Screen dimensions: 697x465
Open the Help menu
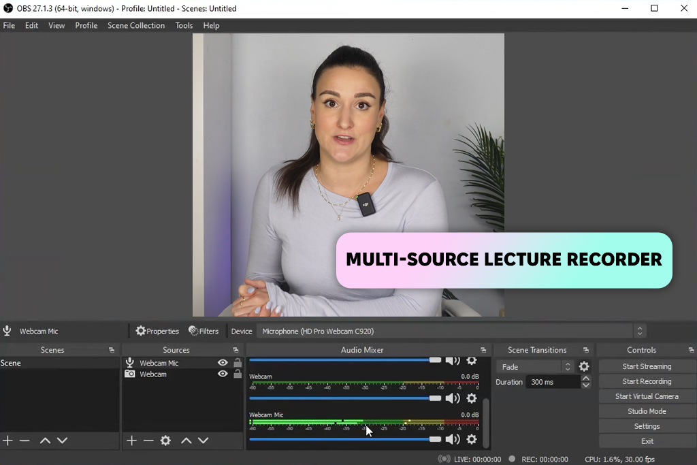[x=211, y=25]
